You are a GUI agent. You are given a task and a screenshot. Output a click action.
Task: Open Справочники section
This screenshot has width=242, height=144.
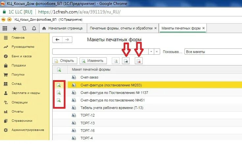pos(22,121)
